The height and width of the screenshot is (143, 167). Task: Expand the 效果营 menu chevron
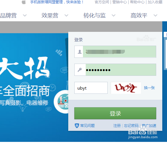point(66,15)
